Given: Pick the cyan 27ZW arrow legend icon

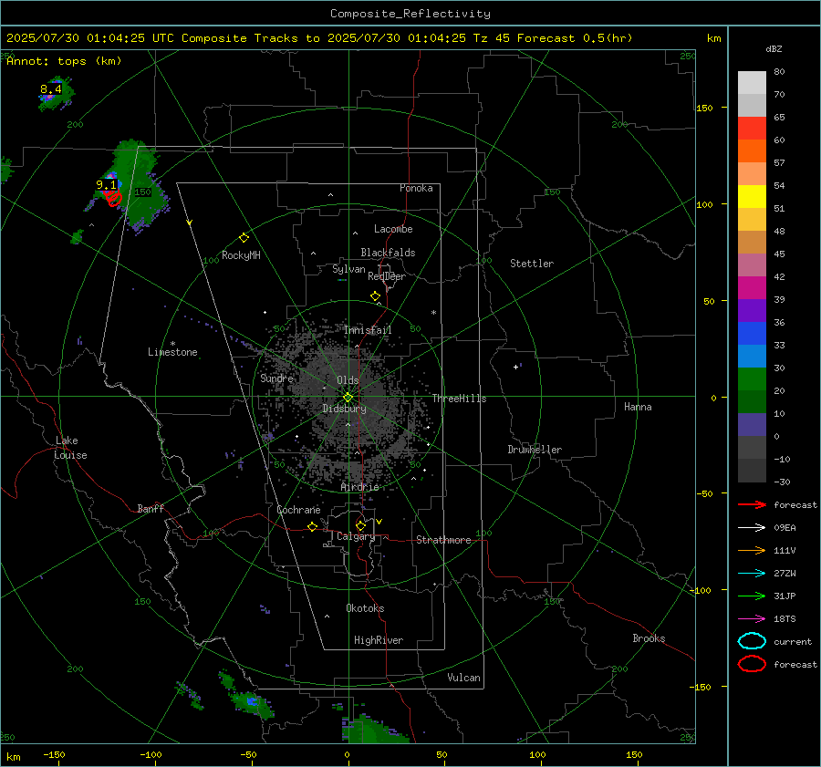Looking at the screenshot, I should point(752,574).
